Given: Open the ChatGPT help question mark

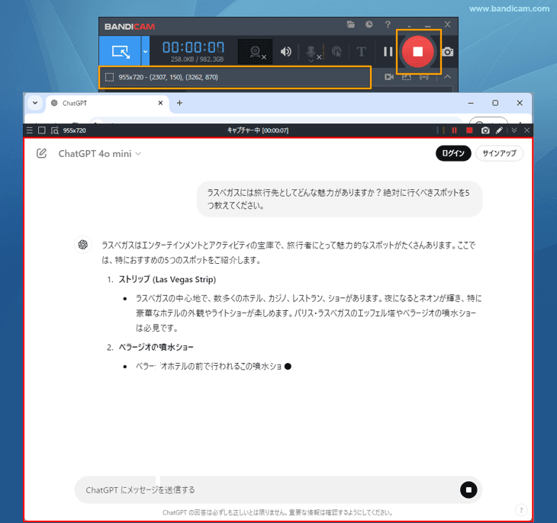Looking at the screenshot, I should pos(521,510).
